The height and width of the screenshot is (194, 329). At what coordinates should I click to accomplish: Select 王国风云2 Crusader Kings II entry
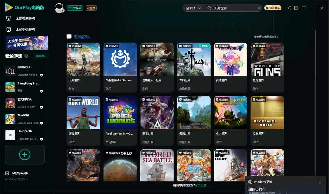pyautogui.click(x=24, y=71)
